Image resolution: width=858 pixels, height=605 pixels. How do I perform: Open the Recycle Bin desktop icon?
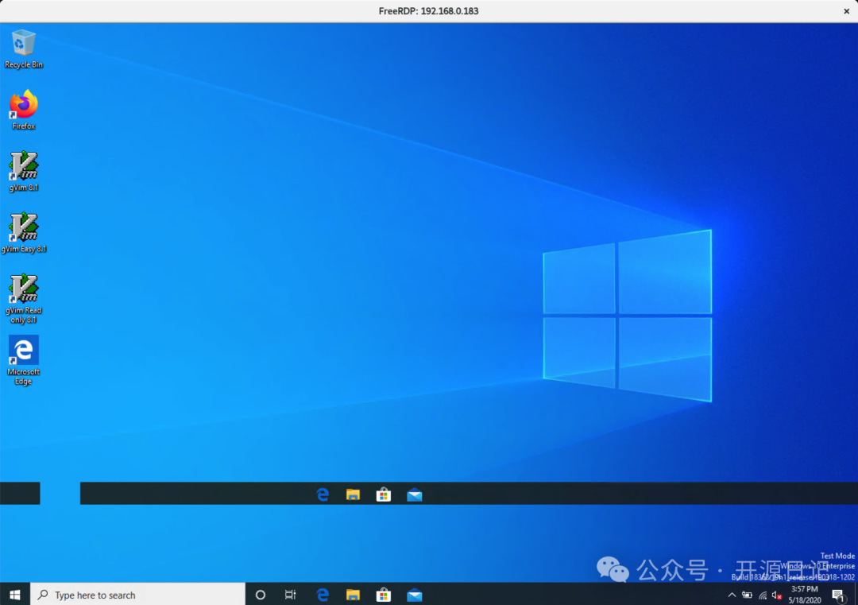coord(24,45)
